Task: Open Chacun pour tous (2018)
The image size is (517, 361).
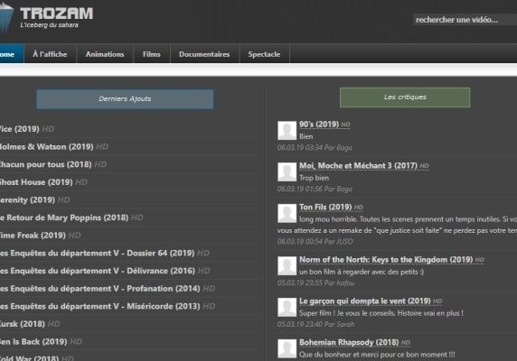Action: click(x=45, y=164)
